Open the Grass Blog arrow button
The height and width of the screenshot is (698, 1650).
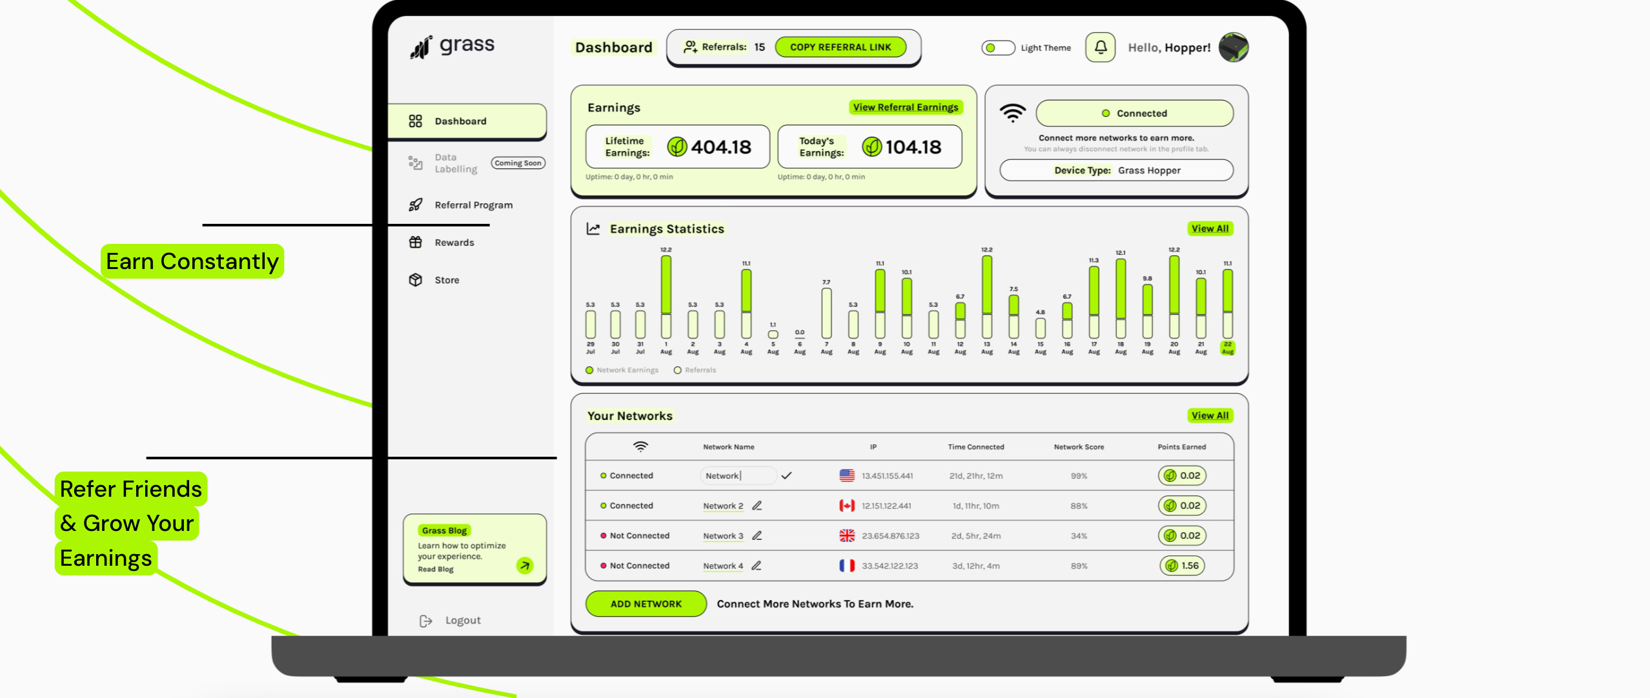pyautogui.click(x=525, y=566)
